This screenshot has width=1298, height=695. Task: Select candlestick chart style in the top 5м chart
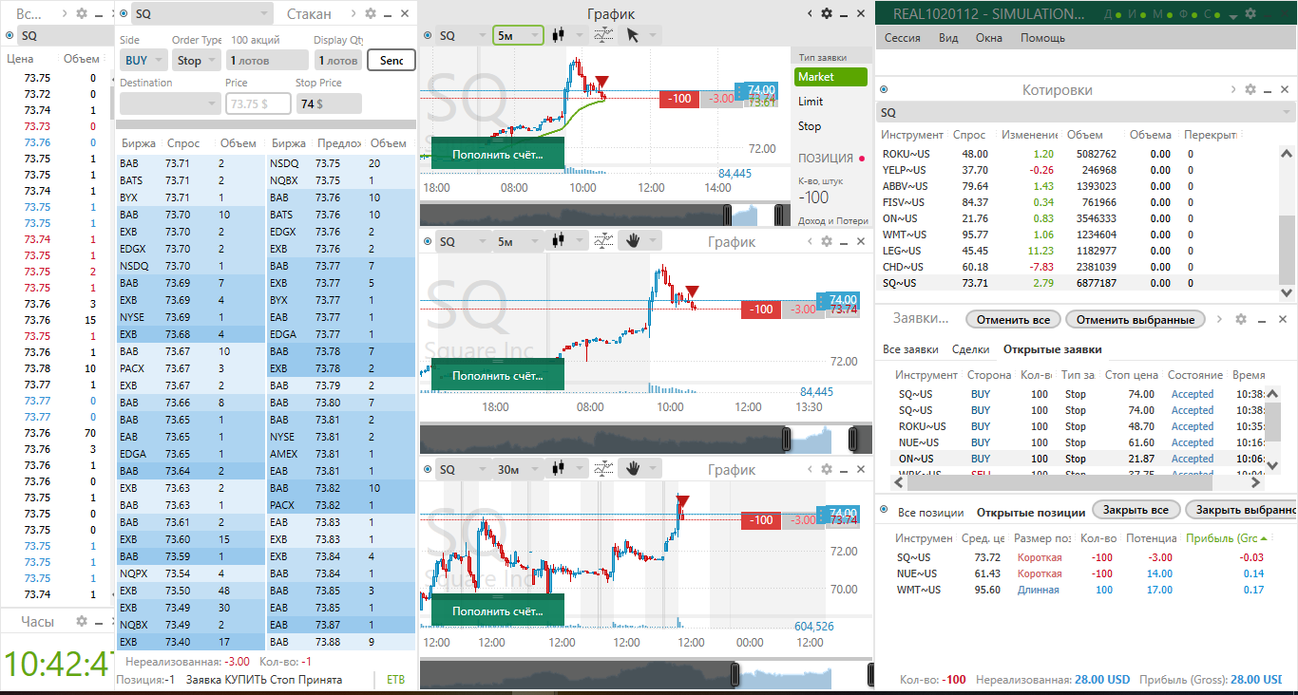coord(558,35)
